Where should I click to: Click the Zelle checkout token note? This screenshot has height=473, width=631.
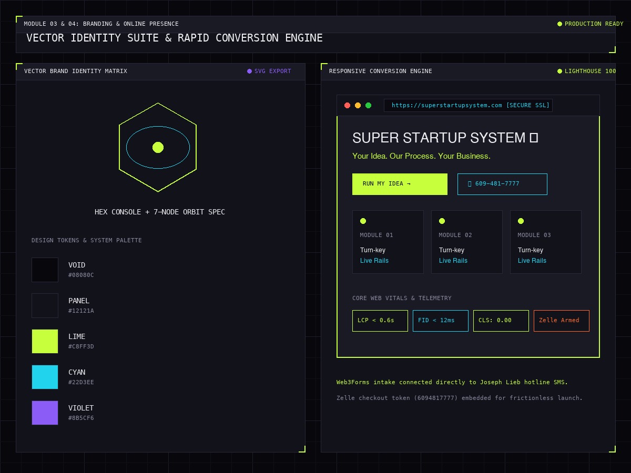[460, 398]
